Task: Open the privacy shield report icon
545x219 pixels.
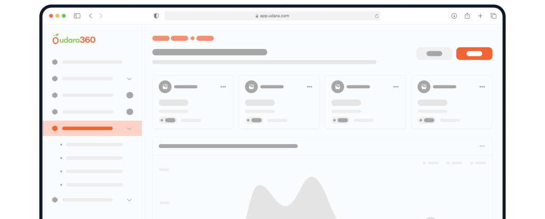Action: point(156,16)
